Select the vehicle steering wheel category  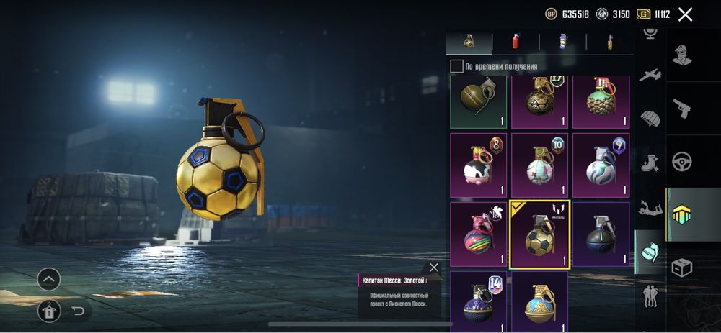(681, 161)
